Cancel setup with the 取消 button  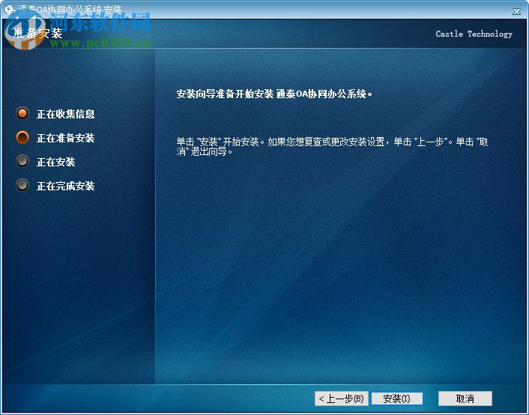click(465, 399)
